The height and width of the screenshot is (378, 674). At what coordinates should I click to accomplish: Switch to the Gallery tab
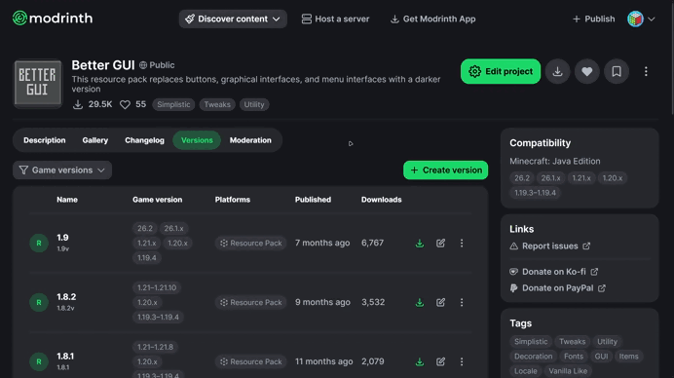(x=95, y=140)
